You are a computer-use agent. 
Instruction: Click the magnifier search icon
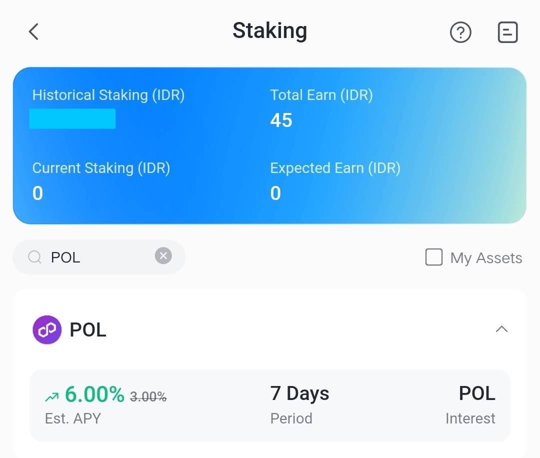pyautogui.click(x=34, y=257)
